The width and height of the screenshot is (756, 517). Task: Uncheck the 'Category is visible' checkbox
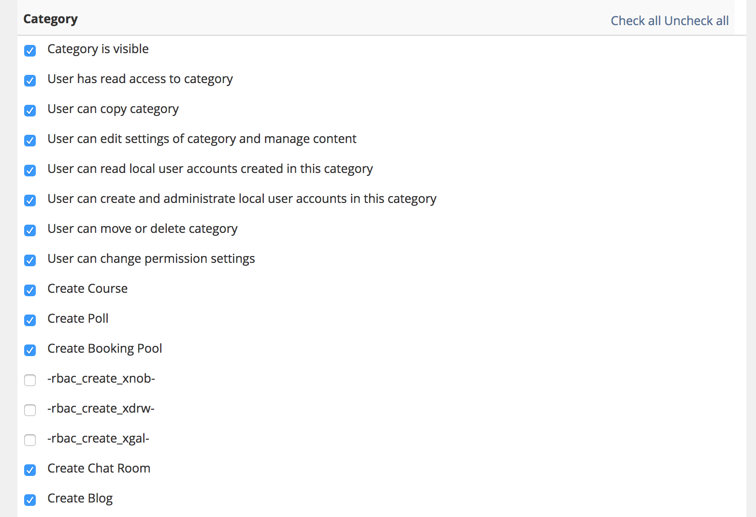coord(30,50)
